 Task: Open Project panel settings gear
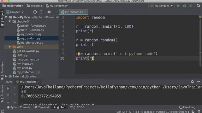49,12
